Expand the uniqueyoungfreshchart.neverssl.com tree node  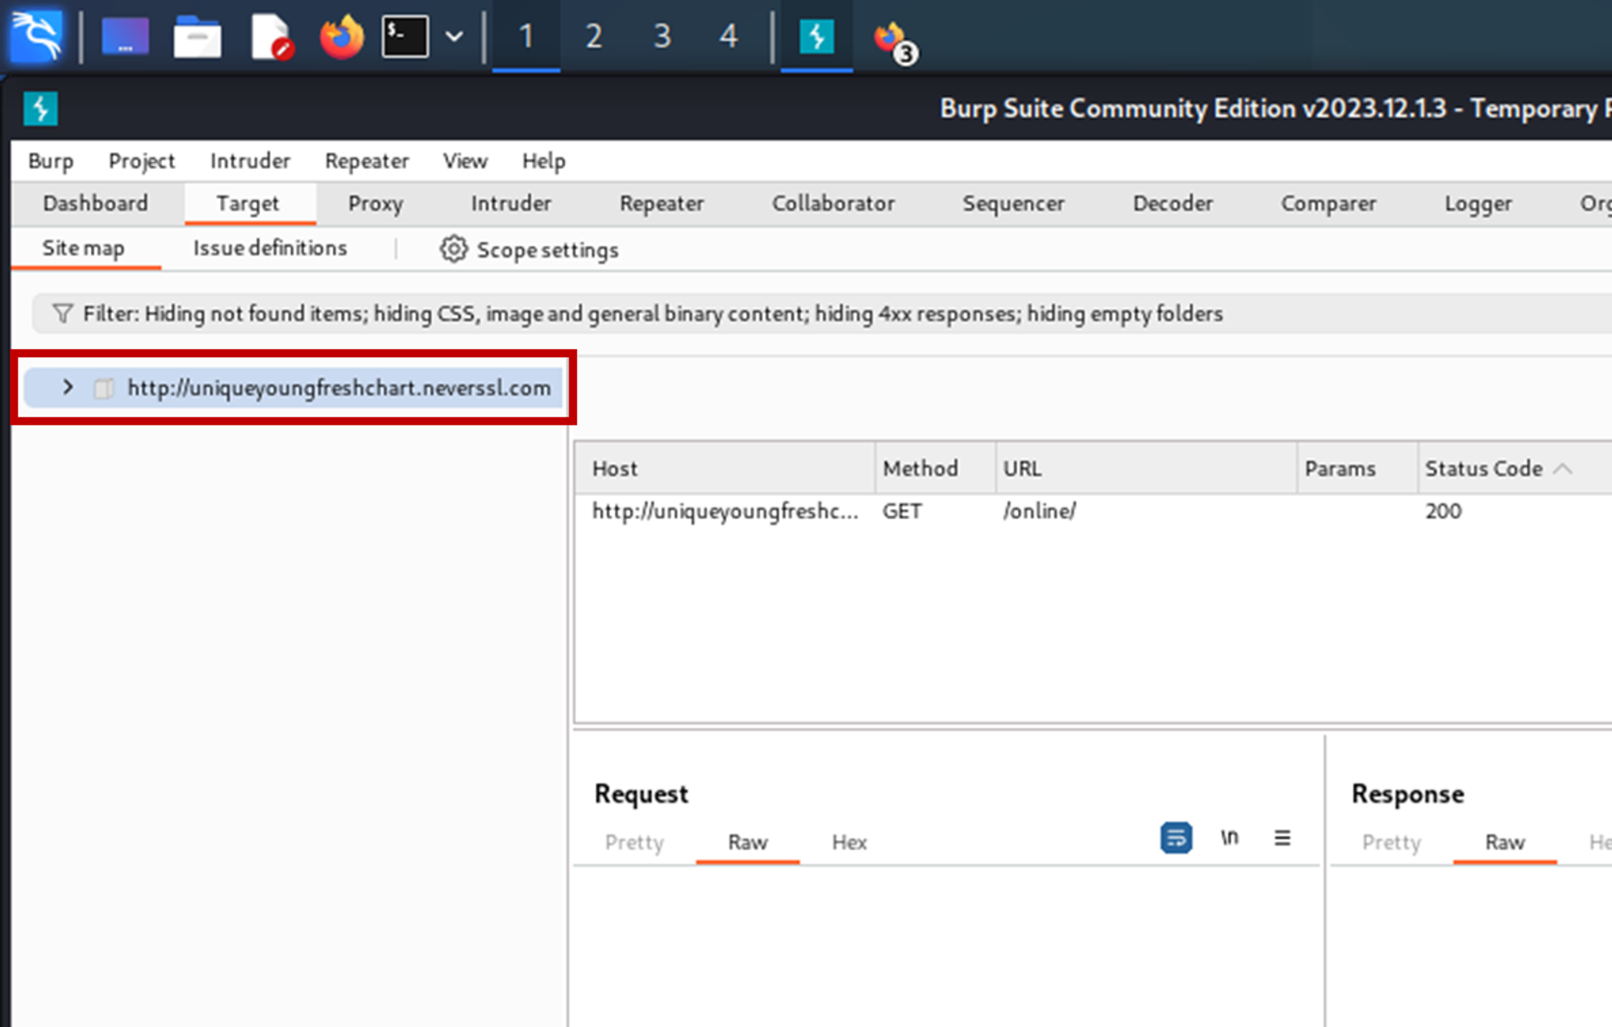(68, 387)
